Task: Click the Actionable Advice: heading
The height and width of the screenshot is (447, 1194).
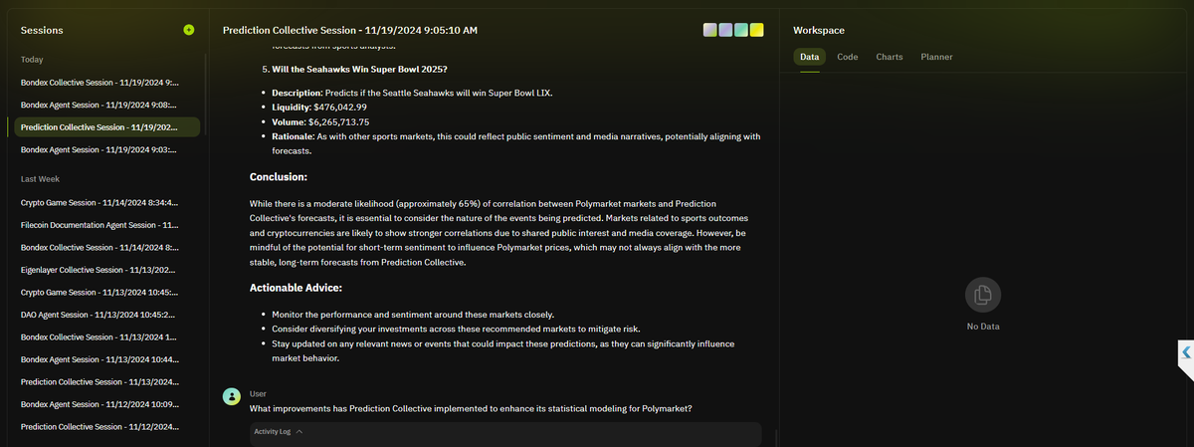Action: [x=296, y=289]
